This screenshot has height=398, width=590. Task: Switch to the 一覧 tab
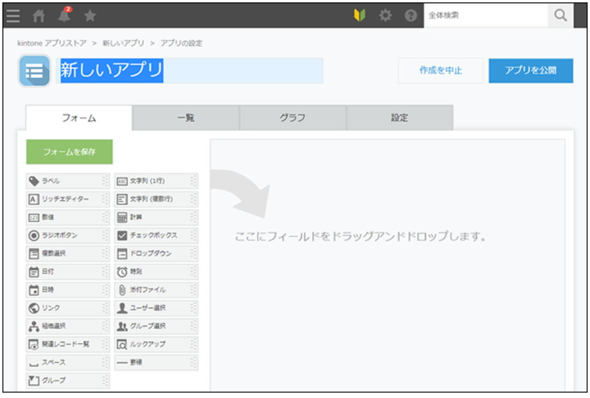(x=185, y=118)
